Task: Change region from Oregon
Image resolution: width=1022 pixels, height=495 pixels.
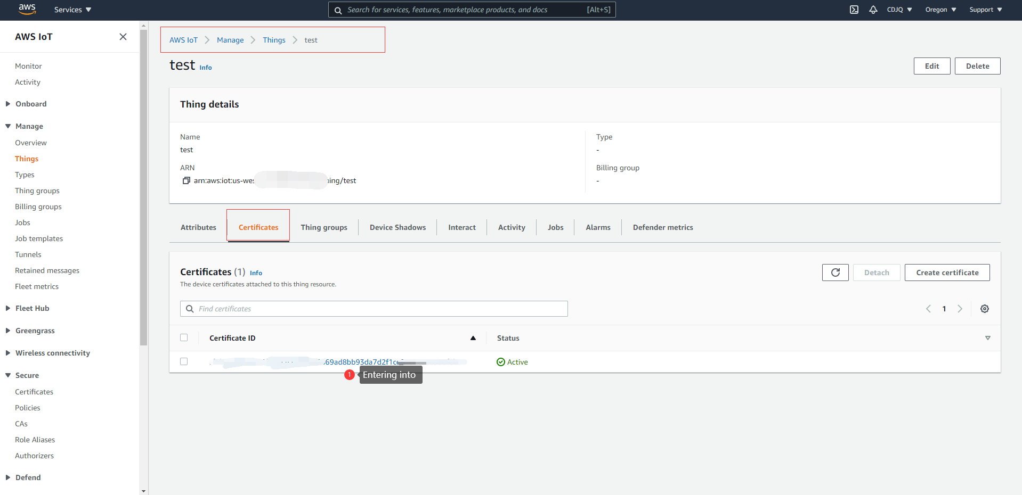Action: click(x=941, y=10)
